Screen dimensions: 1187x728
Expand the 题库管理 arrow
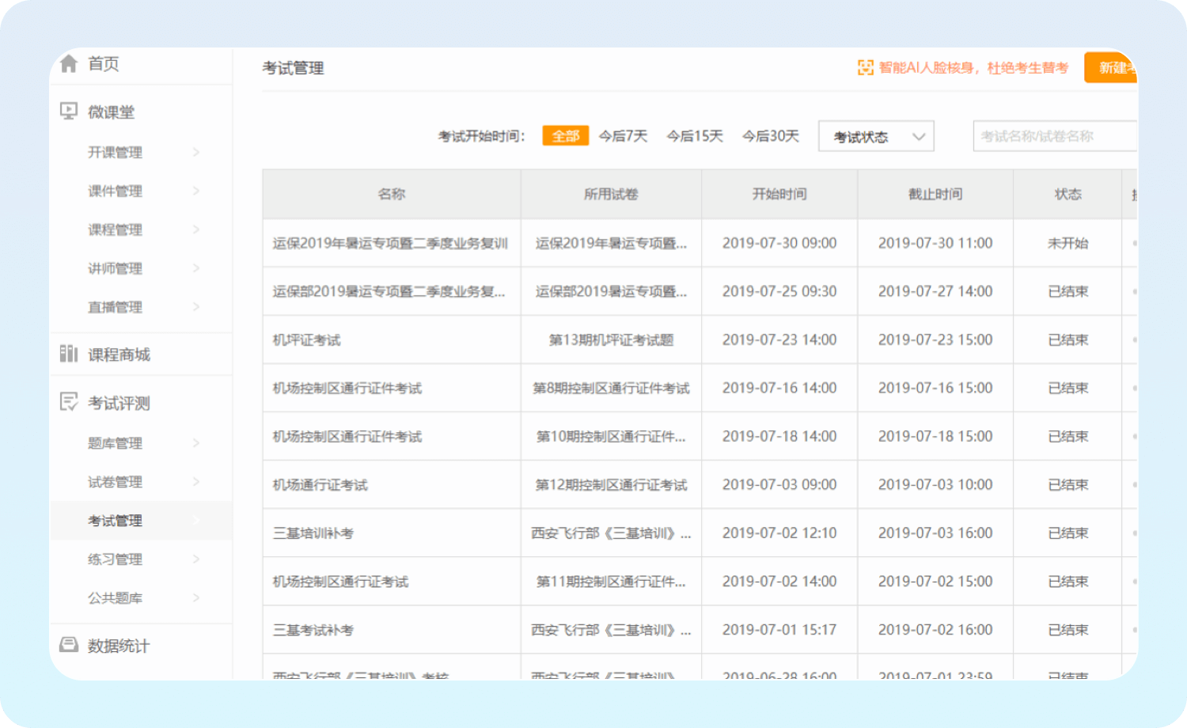pyautogui.click(x=196, y=443)
